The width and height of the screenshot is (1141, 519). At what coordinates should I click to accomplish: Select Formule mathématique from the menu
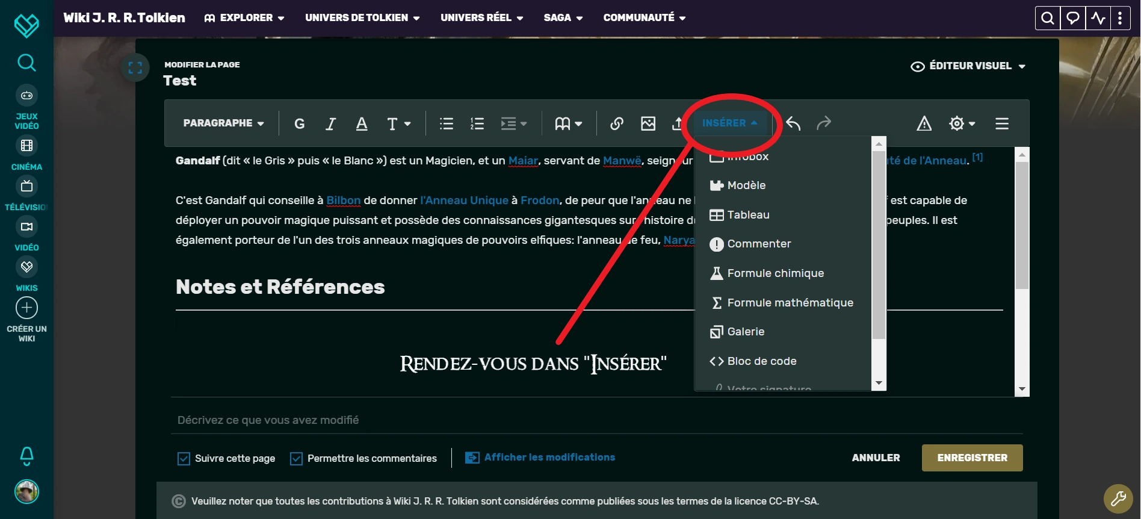pos(783,303)
